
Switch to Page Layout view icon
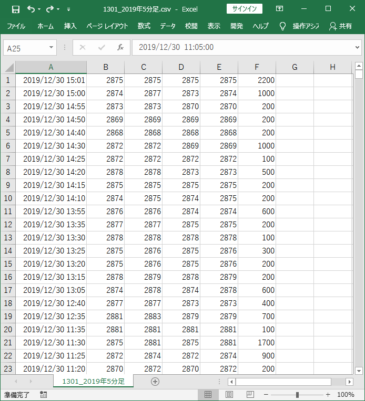point(229,395)
